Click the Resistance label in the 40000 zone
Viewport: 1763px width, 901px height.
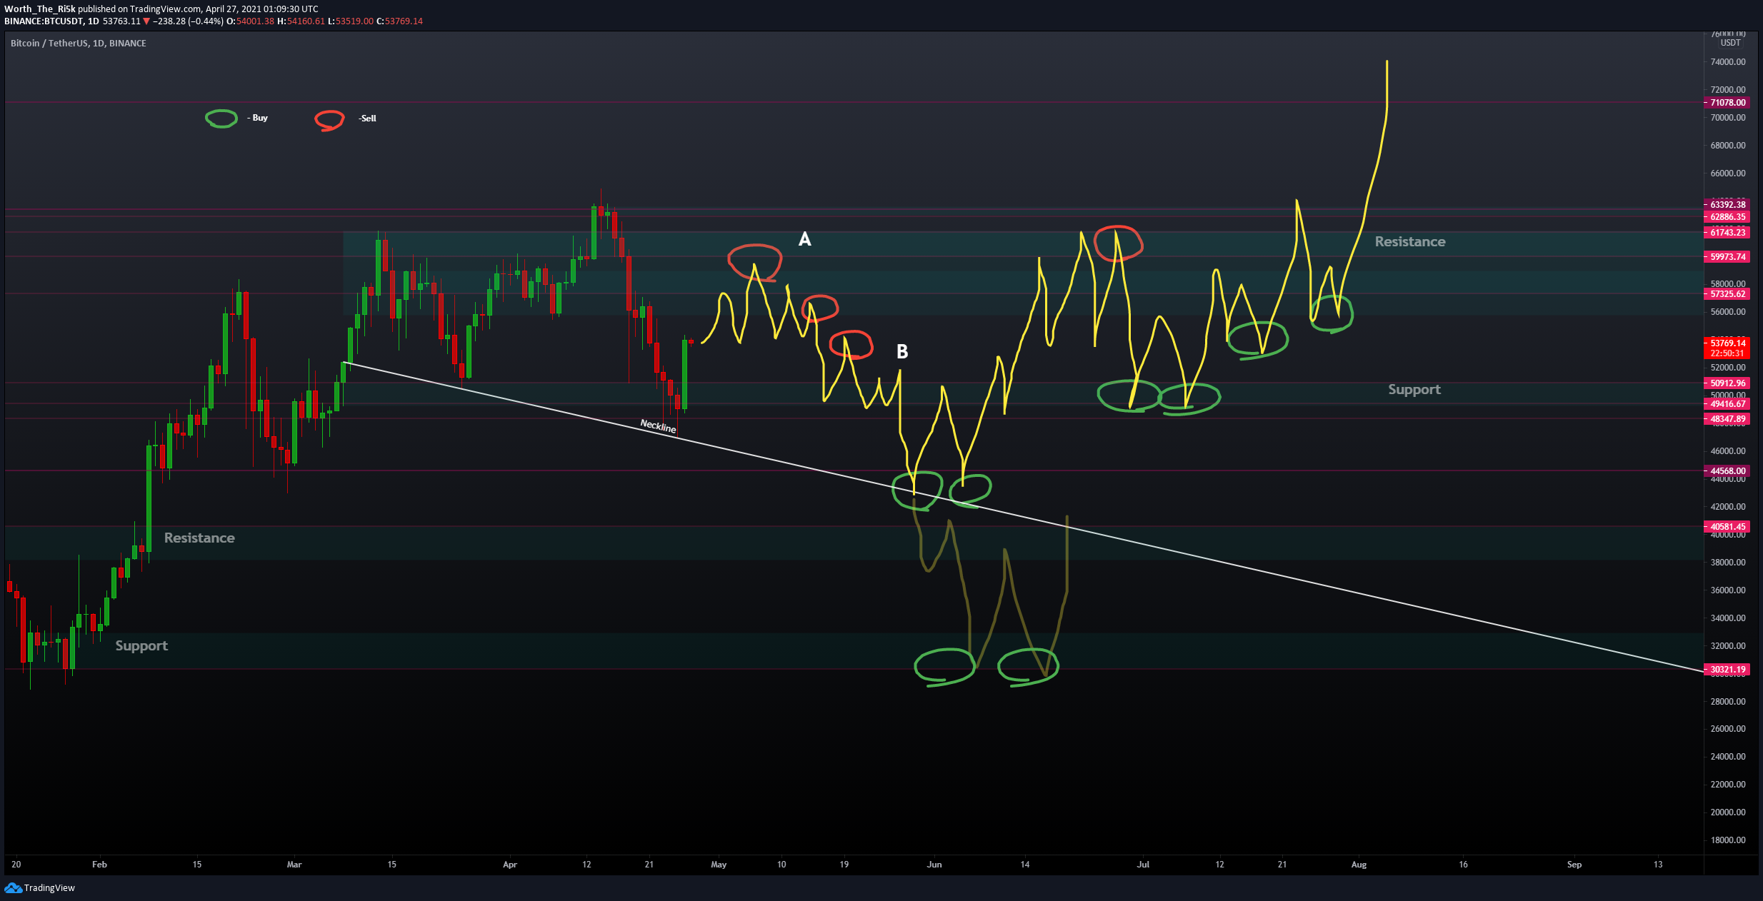(x=199, y=538)
